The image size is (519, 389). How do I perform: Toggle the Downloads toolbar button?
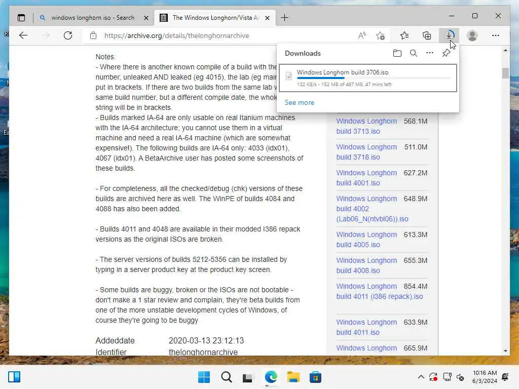(449, 35)
